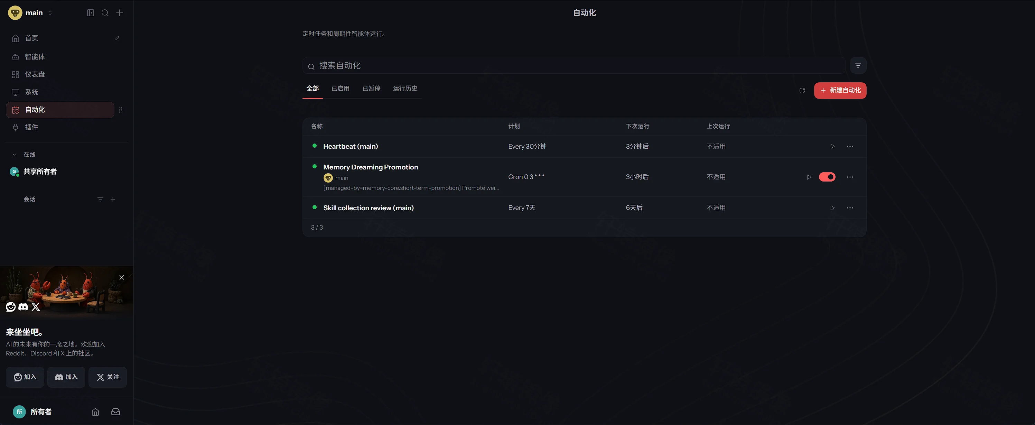This screenshot has height=425, width=1035.
Task: Open the 所有者 profile at bottom
Action: pyautogui.click(x=32, y=412)
